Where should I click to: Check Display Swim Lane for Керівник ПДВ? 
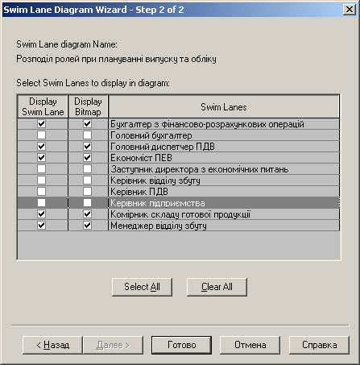point(41,192)
